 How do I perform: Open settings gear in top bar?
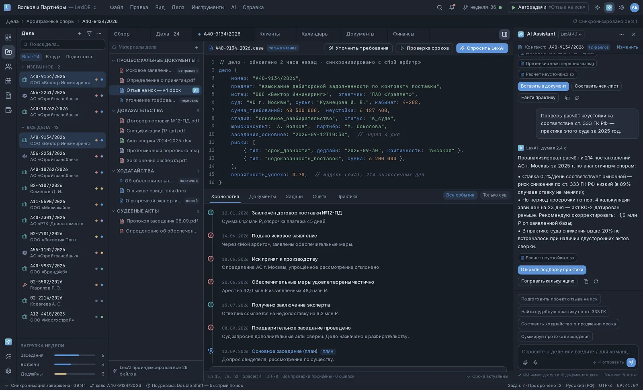(x=622, y=7)
